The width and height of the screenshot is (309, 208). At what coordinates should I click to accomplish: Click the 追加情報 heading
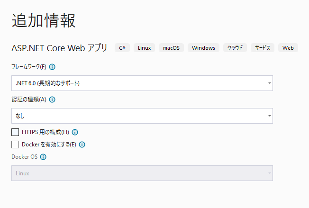(x=43, y=20)
